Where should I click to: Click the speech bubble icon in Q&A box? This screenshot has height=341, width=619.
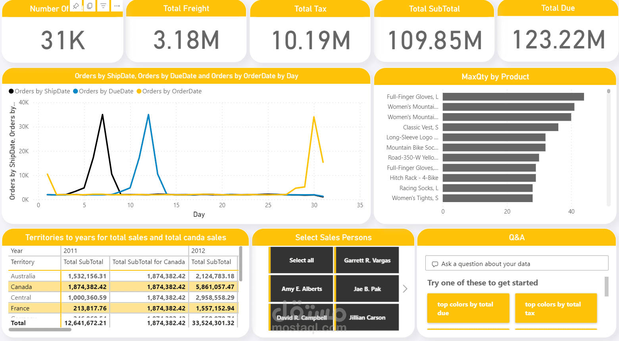tap(435, 263)
